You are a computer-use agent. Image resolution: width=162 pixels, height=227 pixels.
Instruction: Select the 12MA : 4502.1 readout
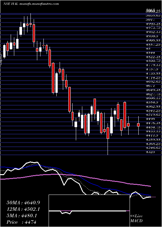(23, 209)
